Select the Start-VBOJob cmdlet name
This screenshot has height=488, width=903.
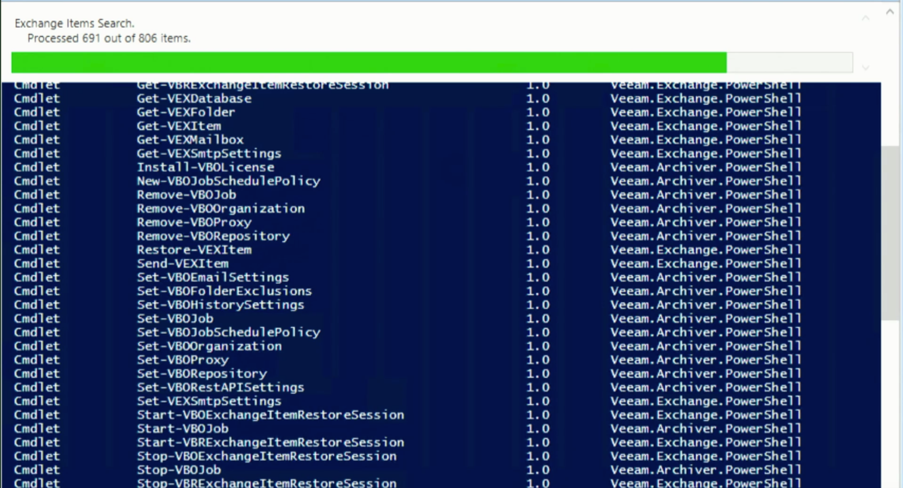pyautogui.click(x=183, y=429)
